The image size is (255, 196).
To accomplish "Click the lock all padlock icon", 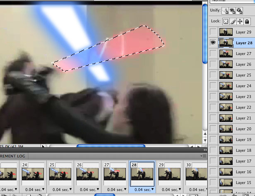I will pyautogui.click(x=247, y=21).
